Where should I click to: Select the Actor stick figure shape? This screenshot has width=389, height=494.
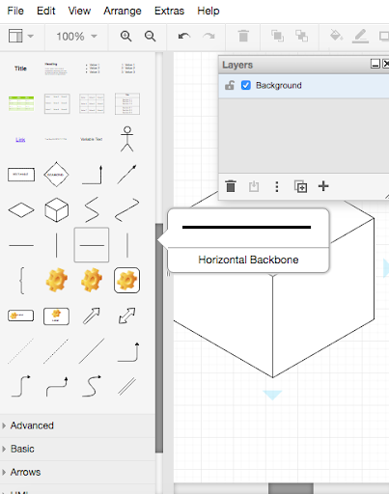pos(127,139)
